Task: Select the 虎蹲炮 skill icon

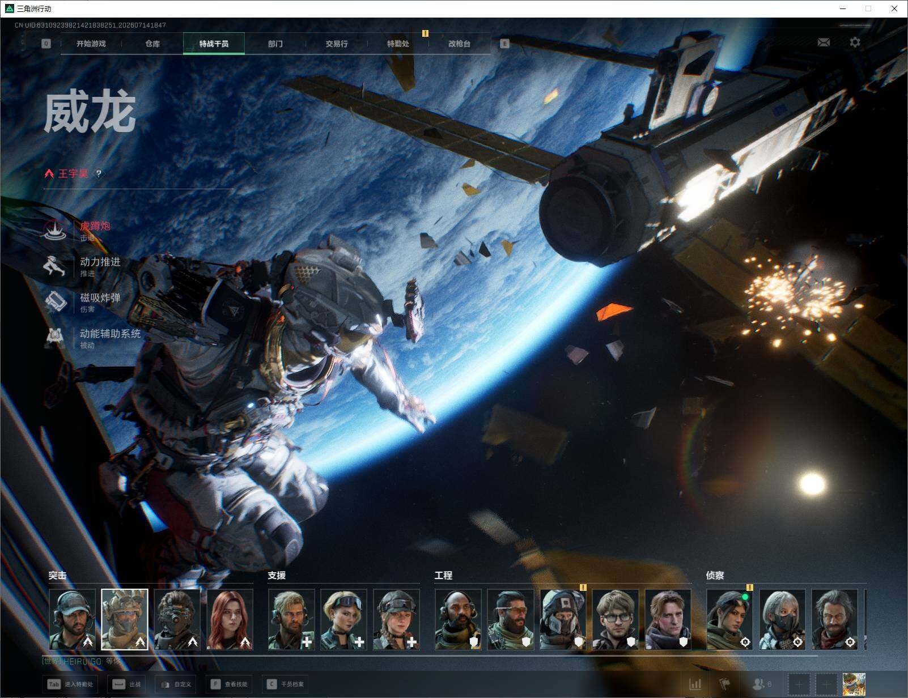Action: pyautogui.click(x=55, y=229)
